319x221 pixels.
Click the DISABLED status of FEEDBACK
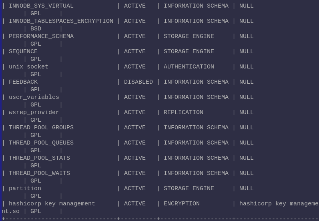pyautogui.click(x=138, y=82)
